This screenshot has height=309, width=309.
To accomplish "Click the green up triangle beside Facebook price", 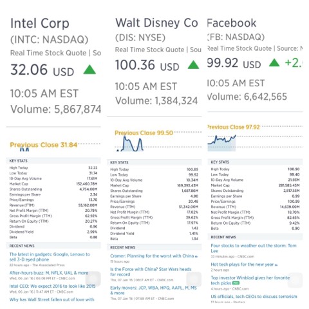I will click(274, 62).
